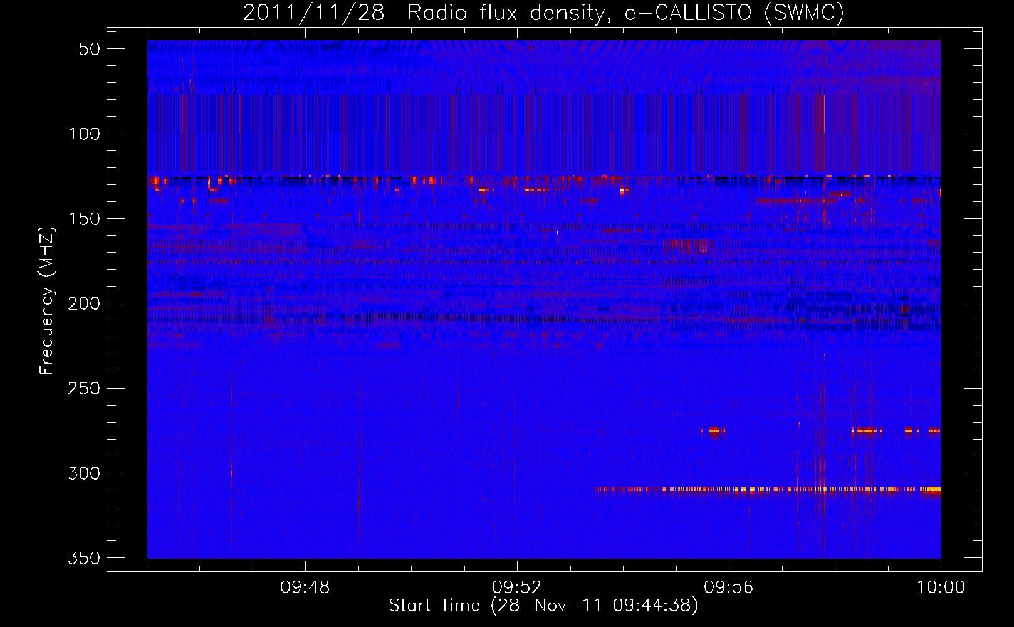Click the 200 frequency tick label

85,303
